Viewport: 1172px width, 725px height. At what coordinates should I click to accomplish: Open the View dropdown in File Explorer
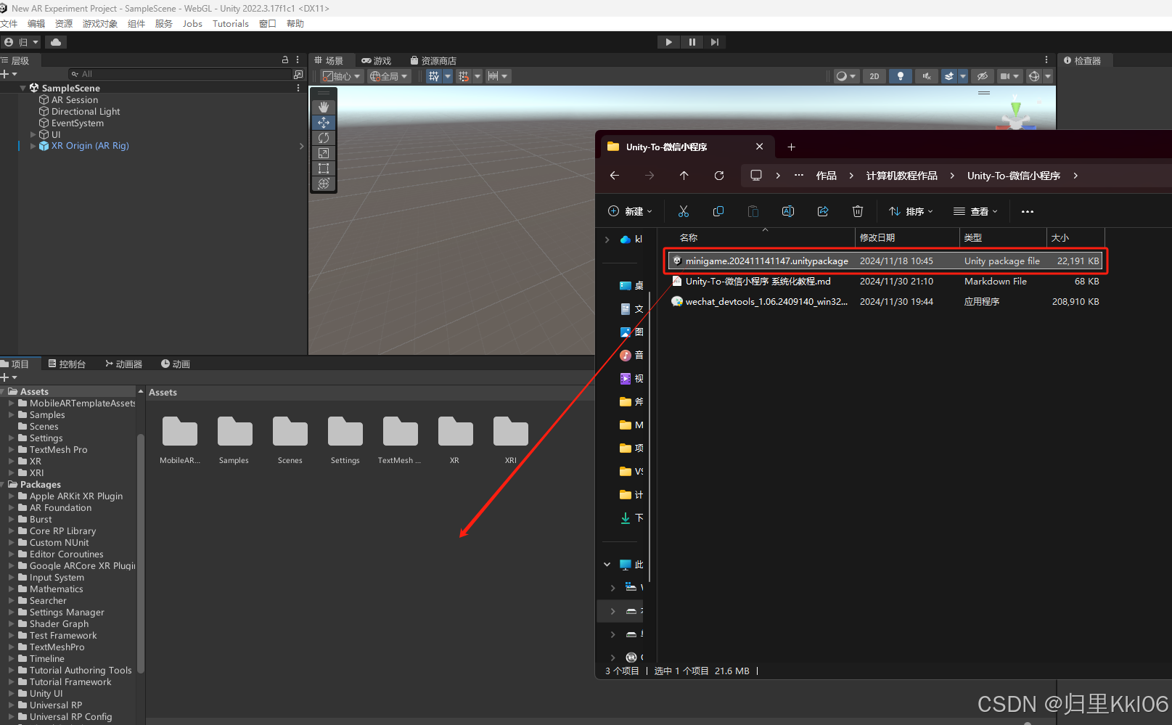point(976,211)
